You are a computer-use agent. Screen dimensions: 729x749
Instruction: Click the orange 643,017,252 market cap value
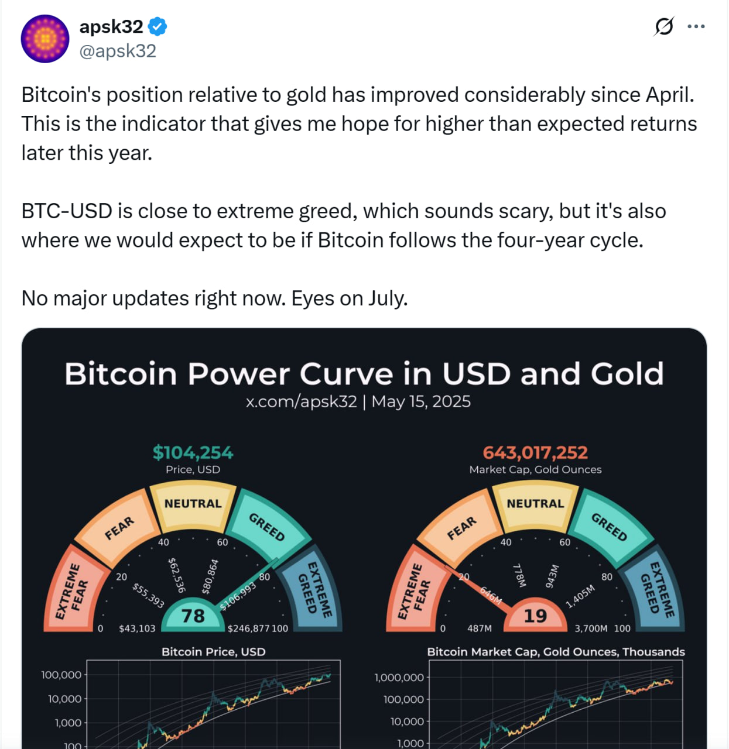[x=535, y=452]
